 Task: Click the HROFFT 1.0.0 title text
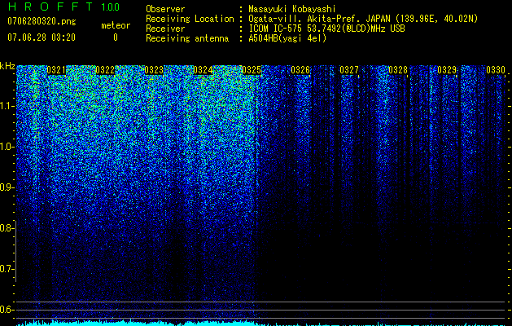point(63,7)
